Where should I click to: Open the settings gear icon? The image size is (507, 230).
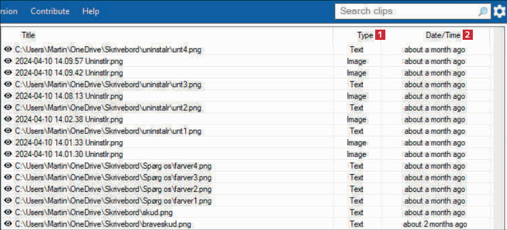point(498,11)
